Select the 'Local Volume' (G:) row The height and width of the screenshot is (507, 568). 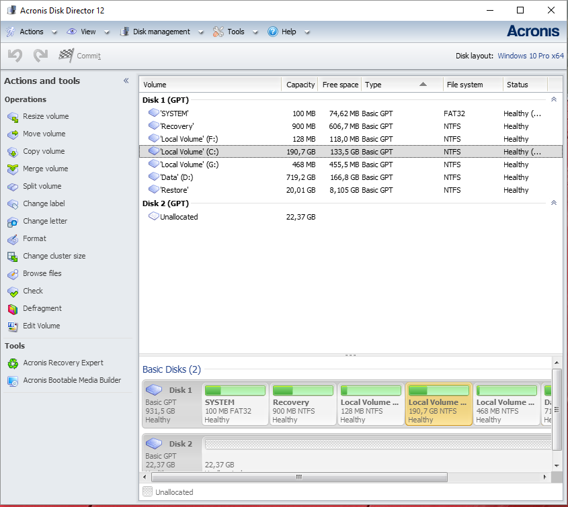351,165
